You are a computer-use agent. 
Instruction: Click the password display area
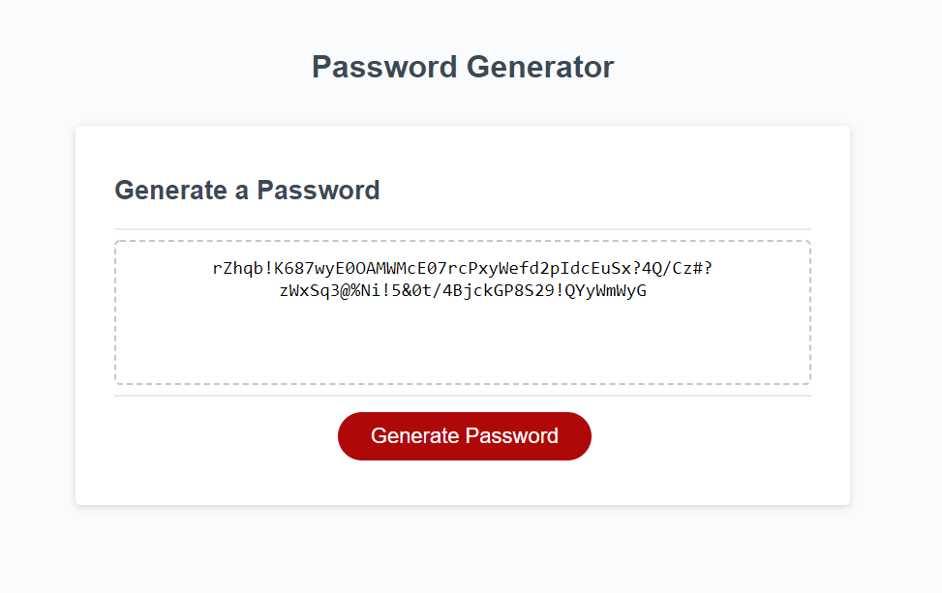coord(464,310)
